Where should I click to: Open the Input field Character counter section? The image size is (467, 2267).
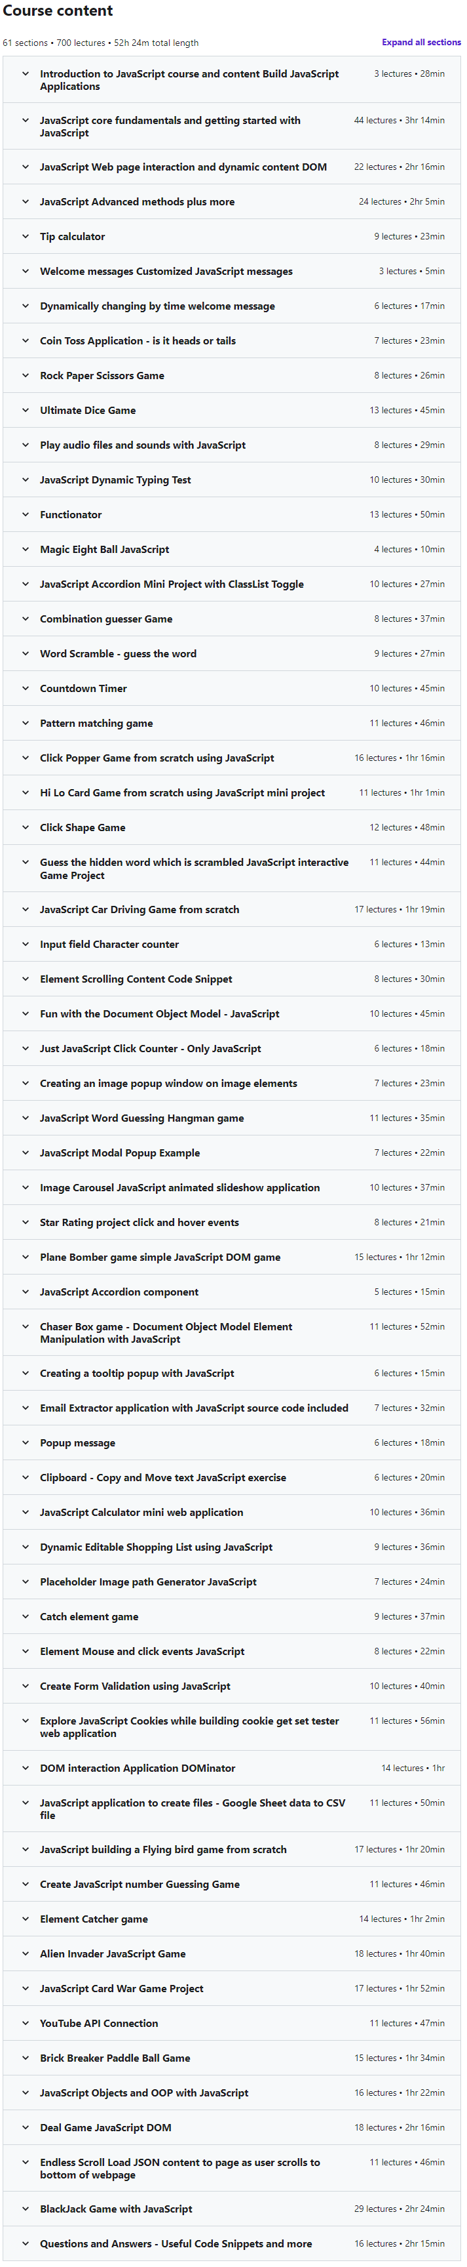coord(109,945)
